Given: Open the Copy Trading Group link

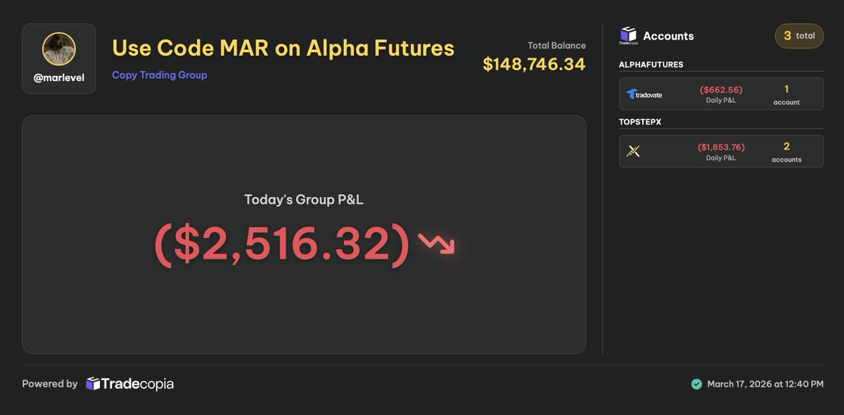Looking at the screenshot, I should [x=160, y=75].
